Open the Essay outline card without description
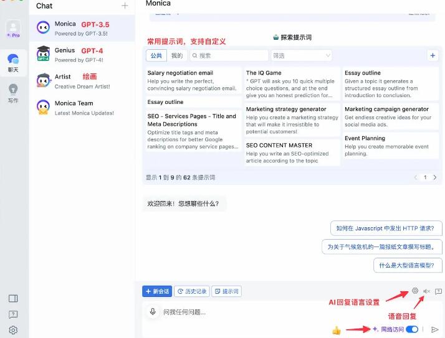Viewport: 445px width, 338px height. [193, 102]
